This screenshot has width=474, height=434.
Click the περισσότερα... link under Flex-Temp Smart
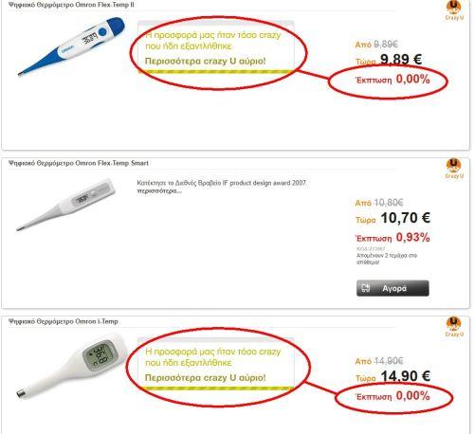[x=159, y=190]
